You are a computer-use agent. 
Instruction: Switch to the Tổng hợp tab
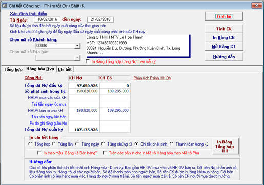tap(13, 69)
